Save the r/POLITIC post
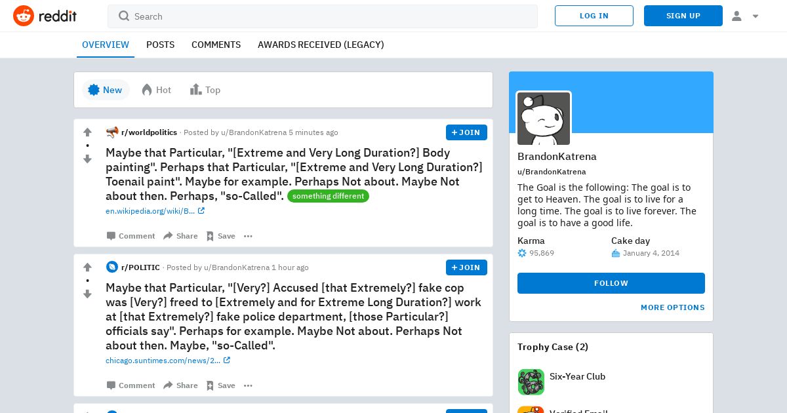This screenshot has height=413, width=787. pyautogui.click(x=220, y=385)
